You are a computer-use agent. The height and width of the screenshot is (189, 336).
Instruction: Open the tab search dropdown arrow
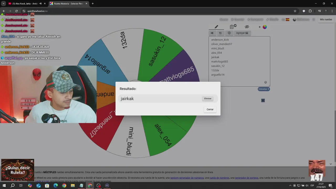click(3, 4)
